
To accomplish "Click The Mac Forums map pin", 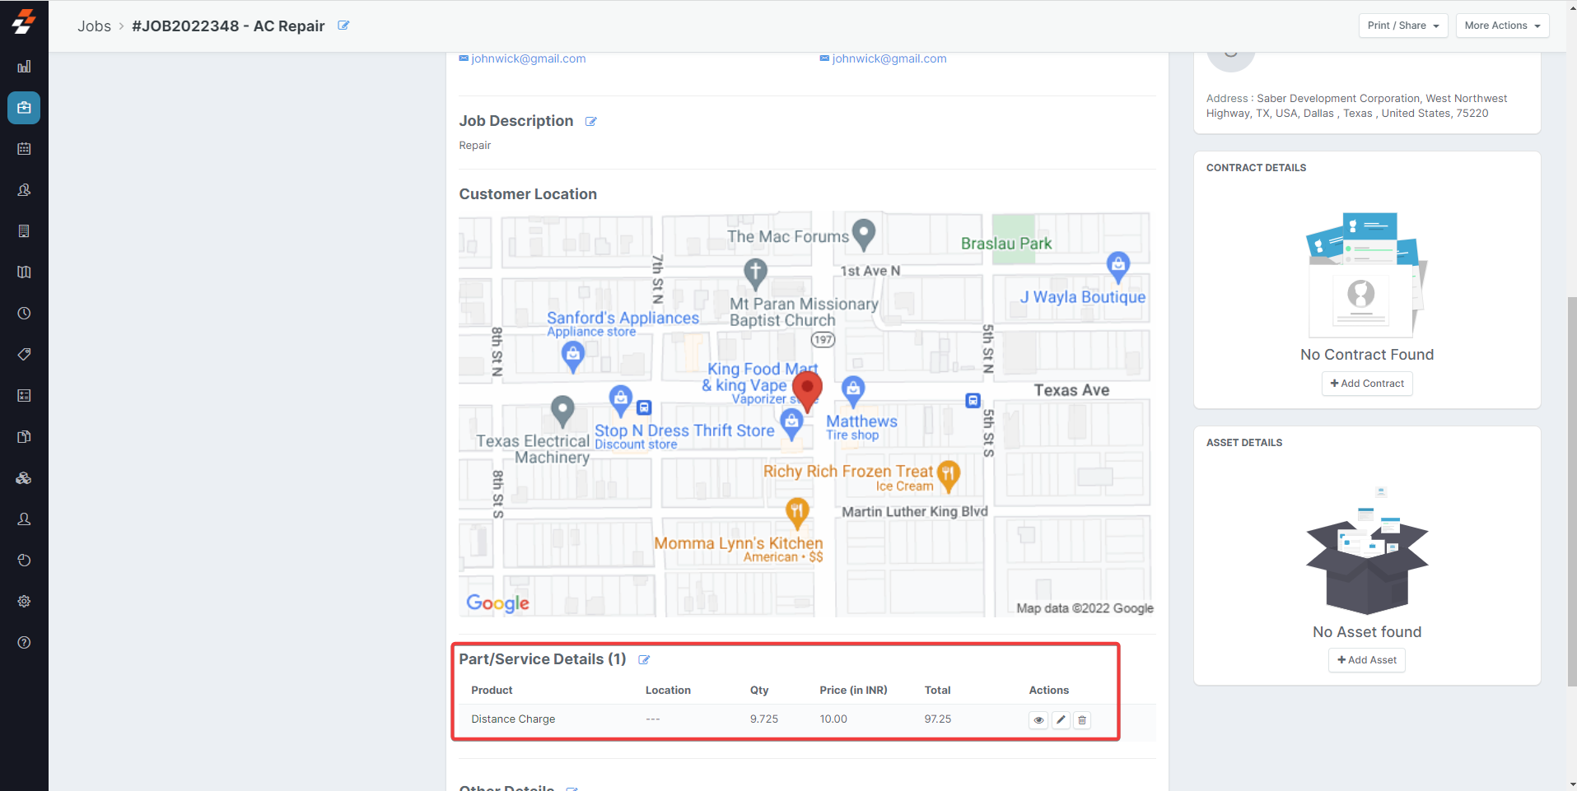I will (x=863, y=235).
